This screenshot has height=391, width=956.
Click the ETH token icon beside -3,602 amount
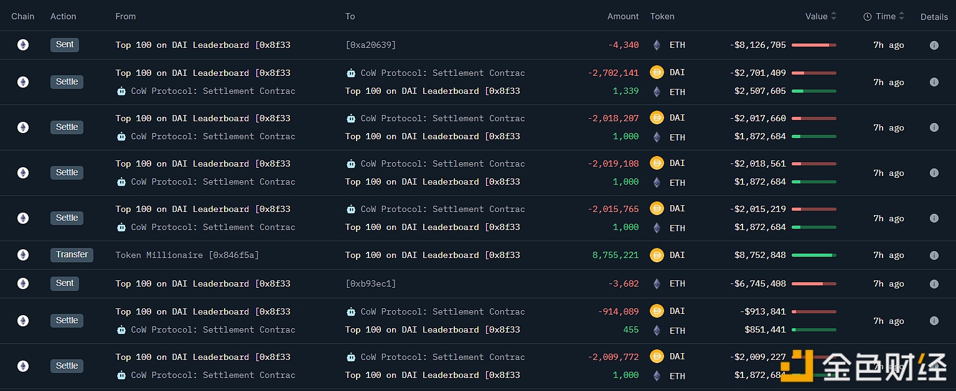point(657,283)
